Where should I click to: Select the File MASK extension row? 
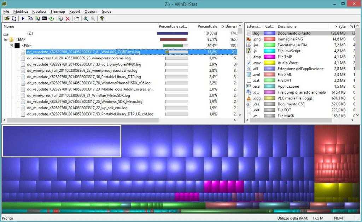click(300, 116)
